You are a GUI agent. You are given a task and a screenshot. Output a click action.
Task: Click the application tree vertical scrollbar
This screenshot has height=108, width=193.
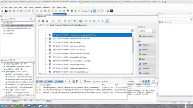pos(133,45)
